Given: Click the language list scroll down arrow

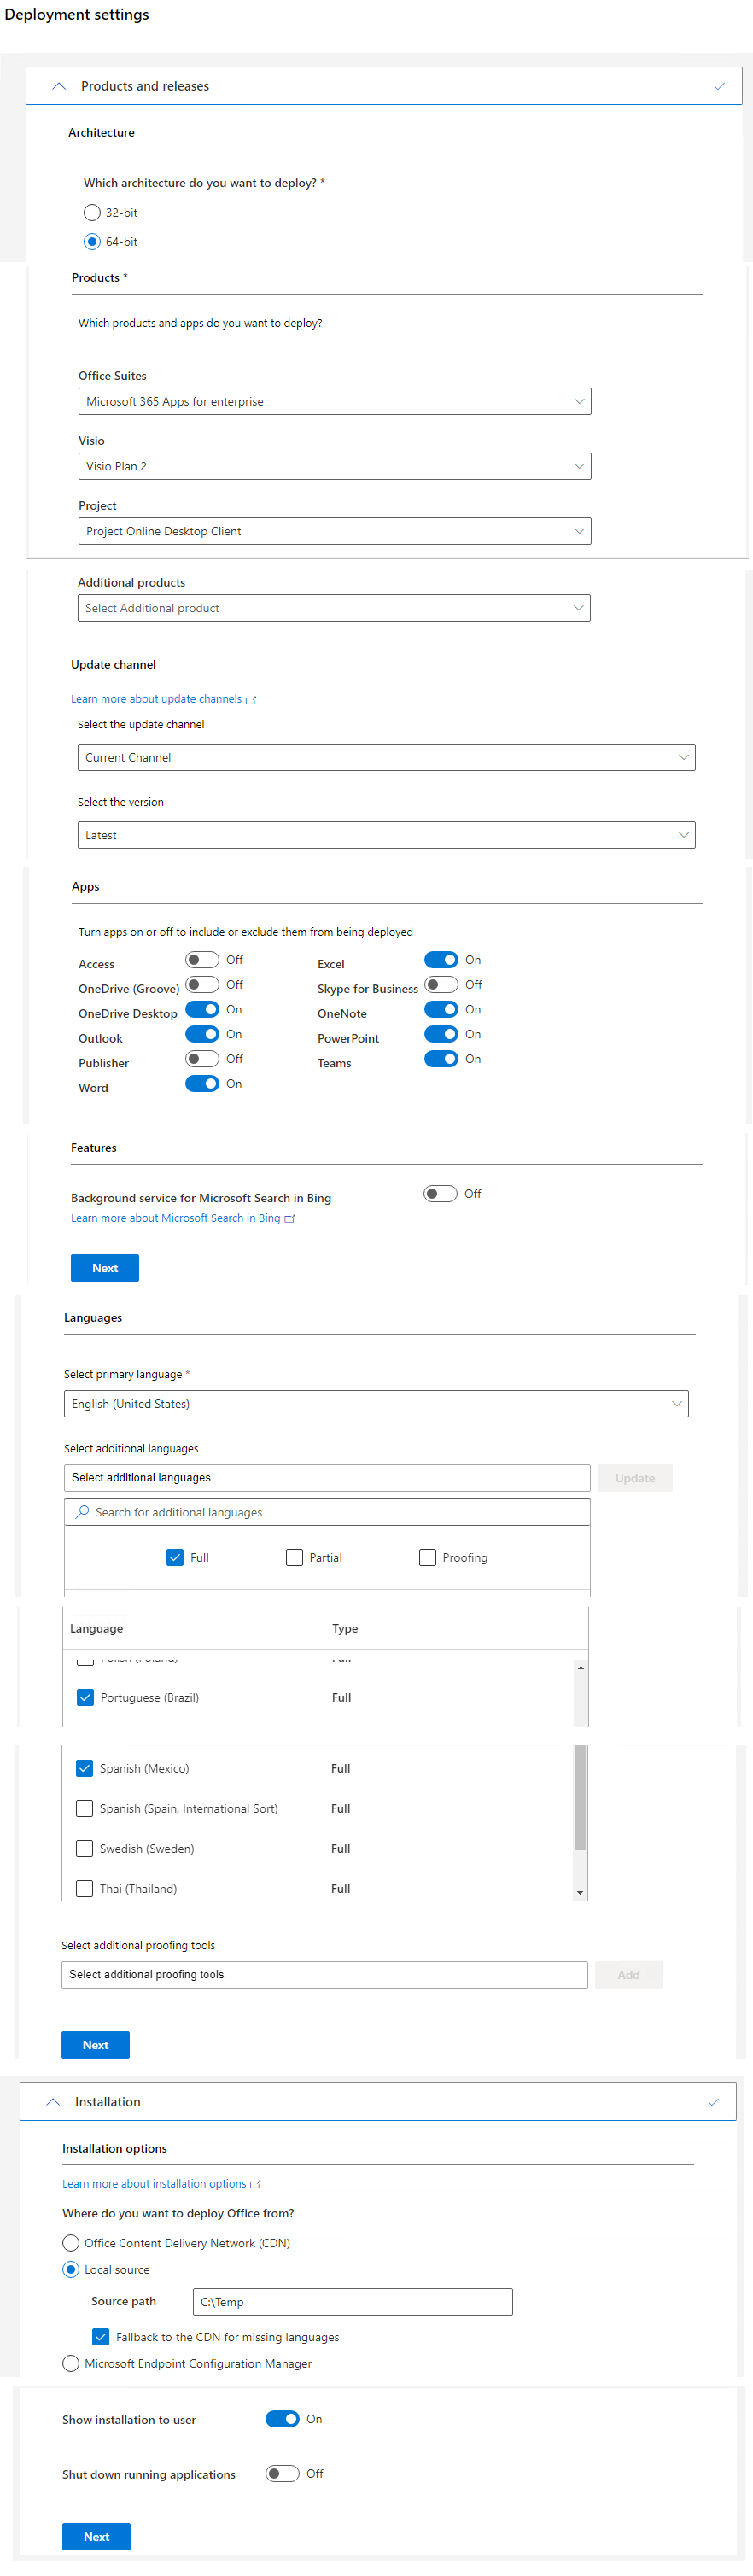Looking at the screenshot, I should tap(580, 1892).
